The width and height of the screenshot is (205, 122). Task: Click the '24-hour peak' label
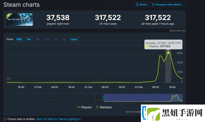coord(108,24)
